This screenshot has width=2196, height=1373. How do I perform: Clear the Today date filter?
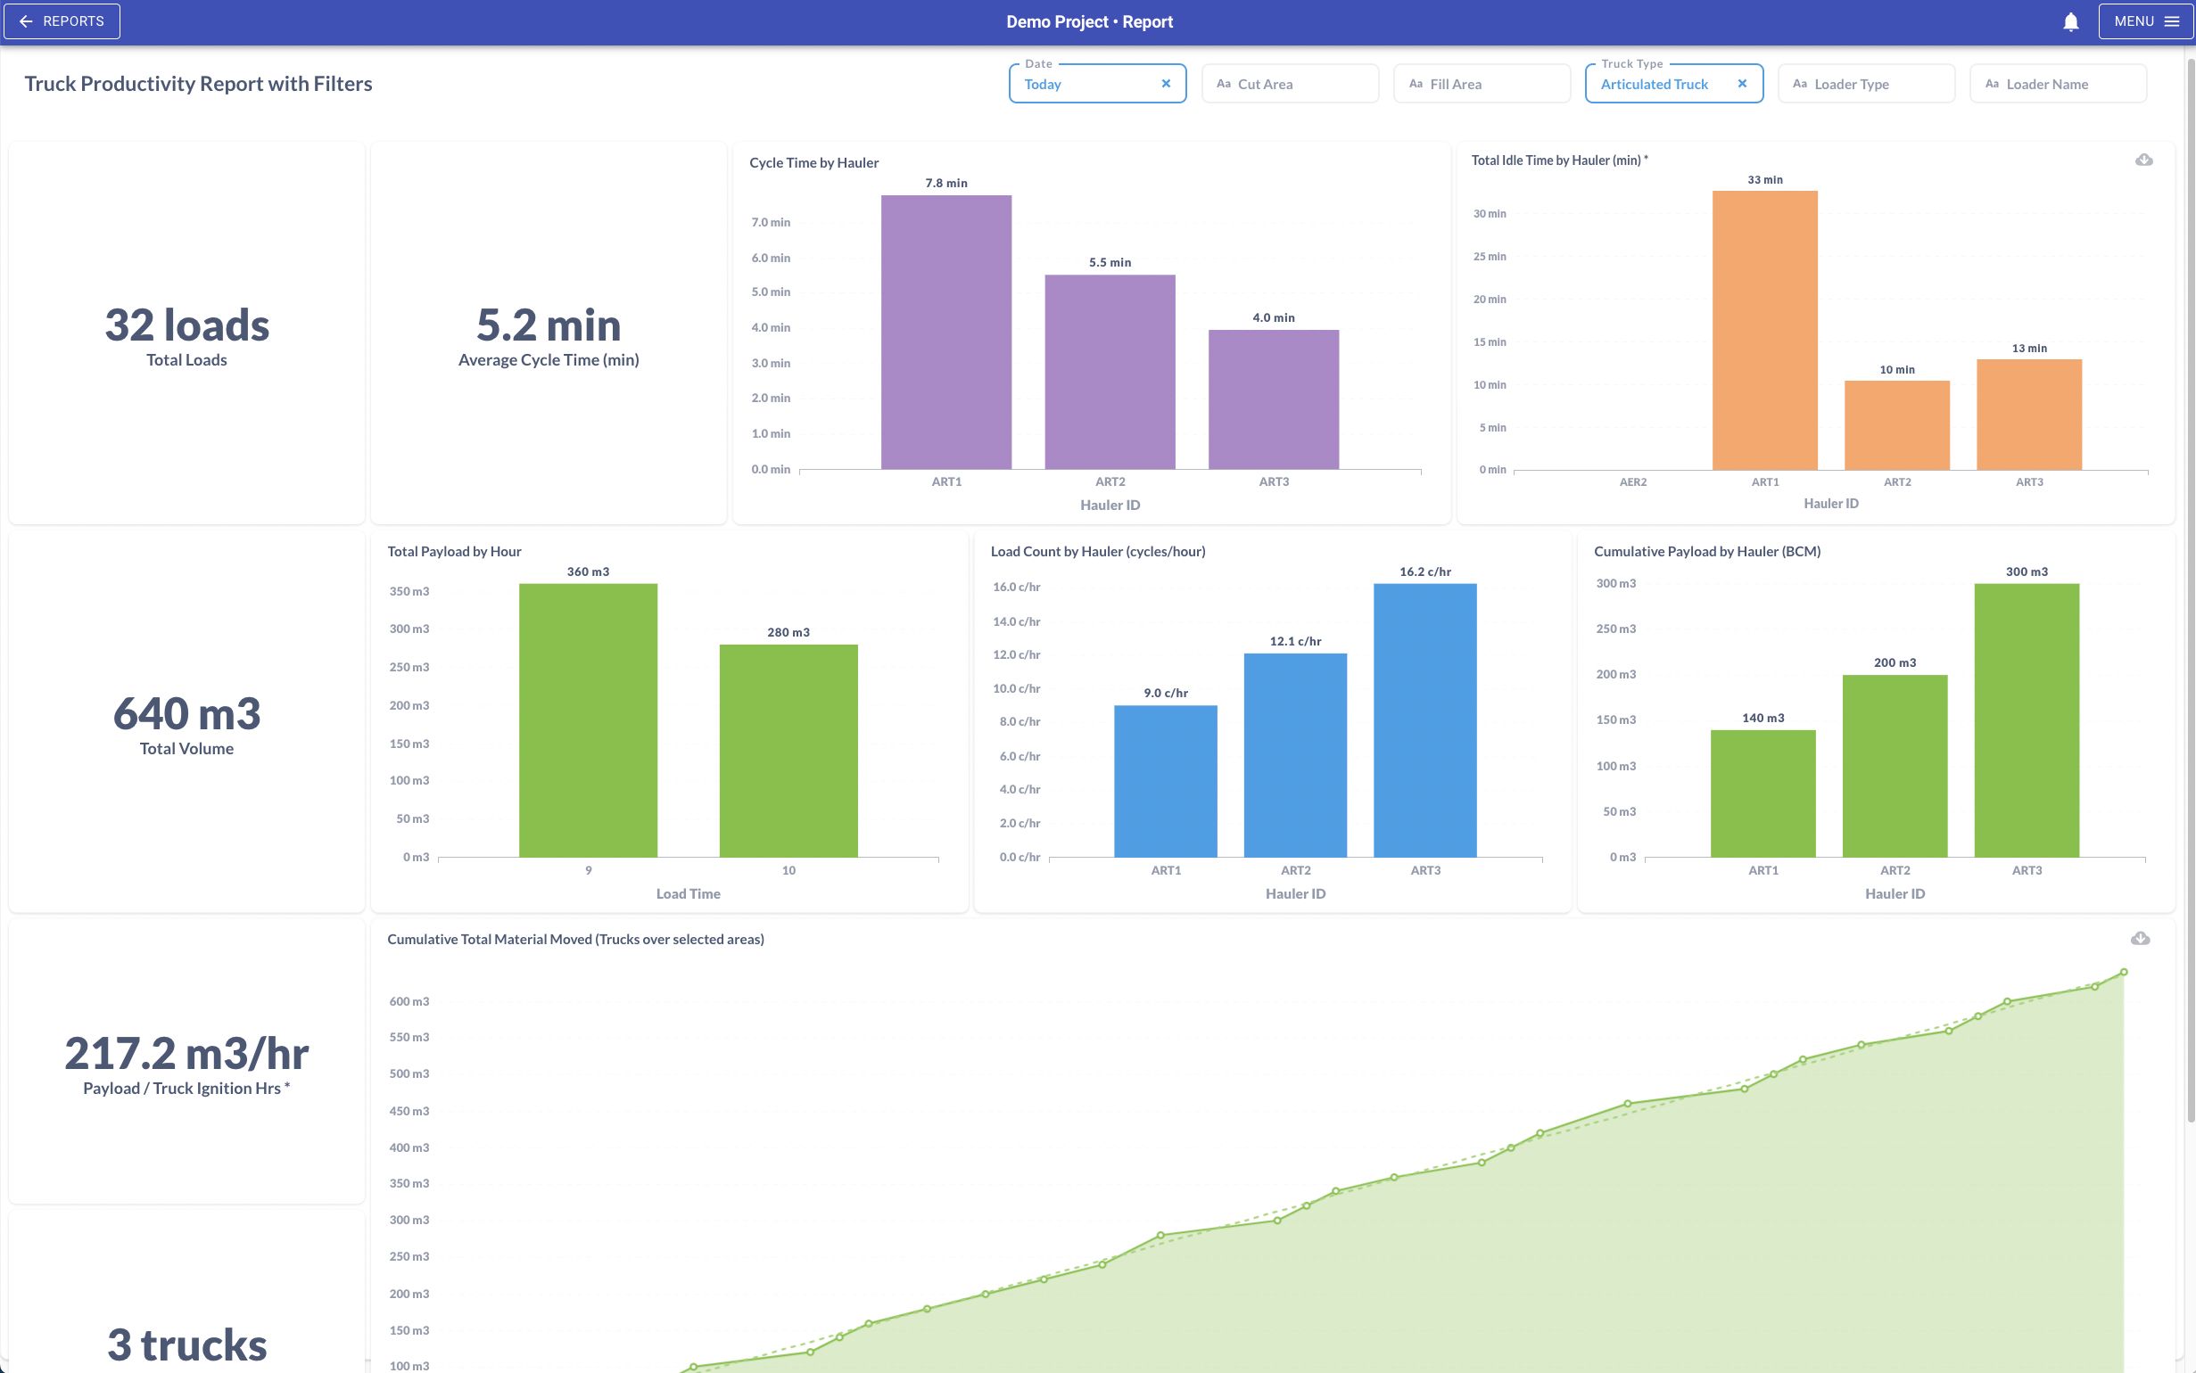(1166, 84)
